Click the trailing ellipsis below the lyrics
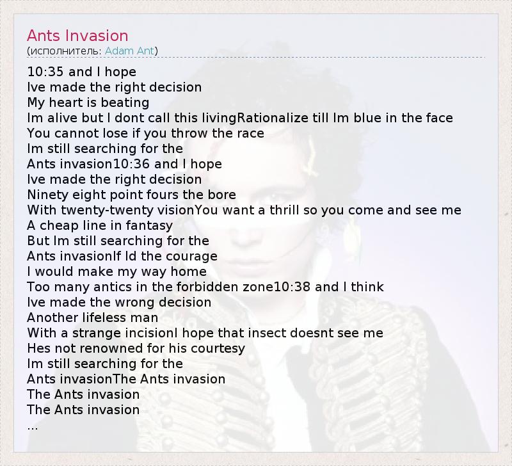The image size is (512, 466). pos(33,425)
